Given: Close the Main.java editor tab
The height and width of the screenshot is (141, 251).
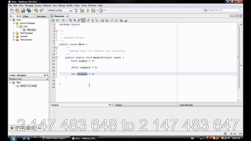Looking at the screenshot, I should [67, 16].
